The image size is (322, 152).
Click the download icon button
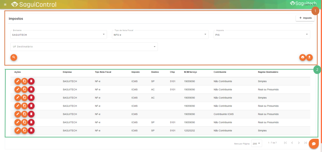309,57
